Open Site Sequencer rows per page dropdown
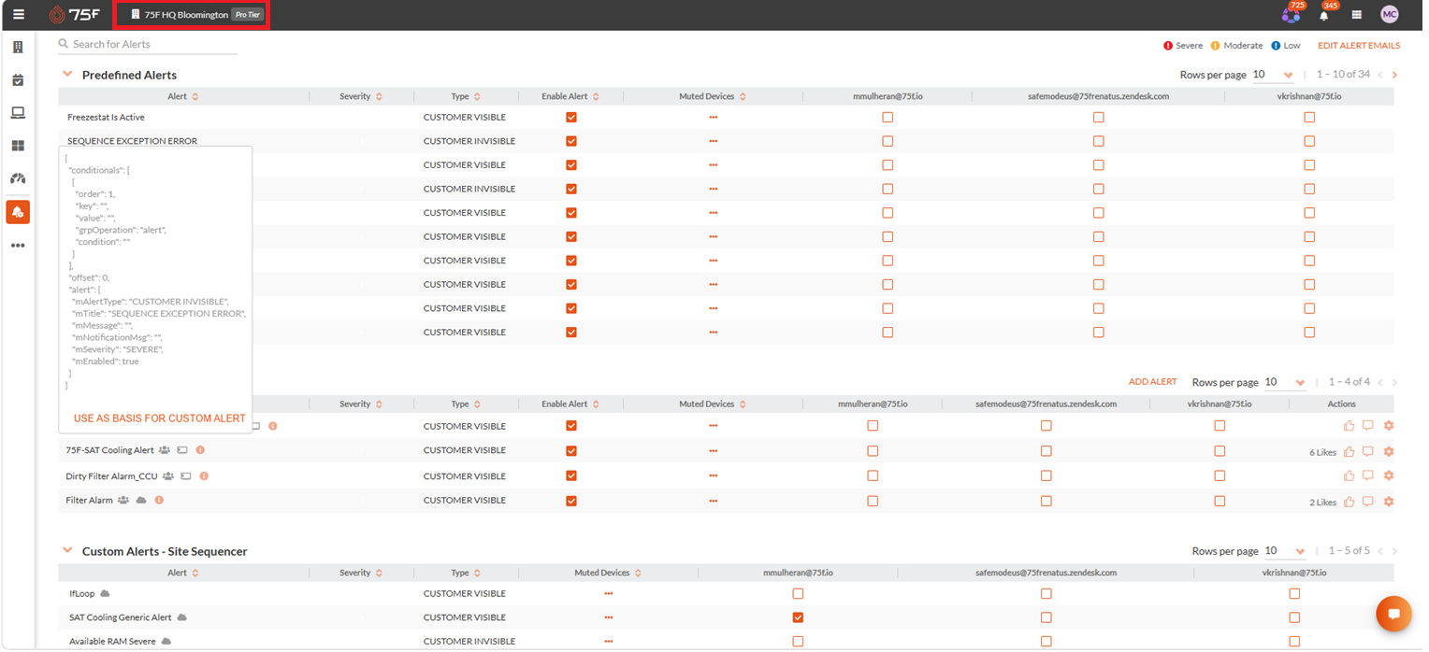The width and height of the screenshot is (1429, 652). (1286, 551)
